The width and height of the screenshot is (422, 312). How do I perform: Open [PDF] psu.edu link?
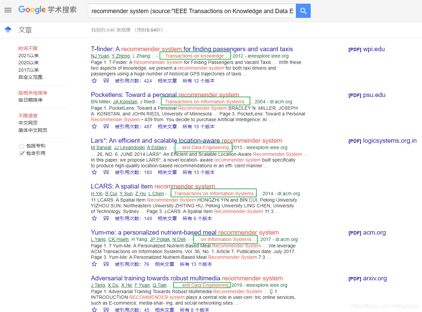click(367, 95)
